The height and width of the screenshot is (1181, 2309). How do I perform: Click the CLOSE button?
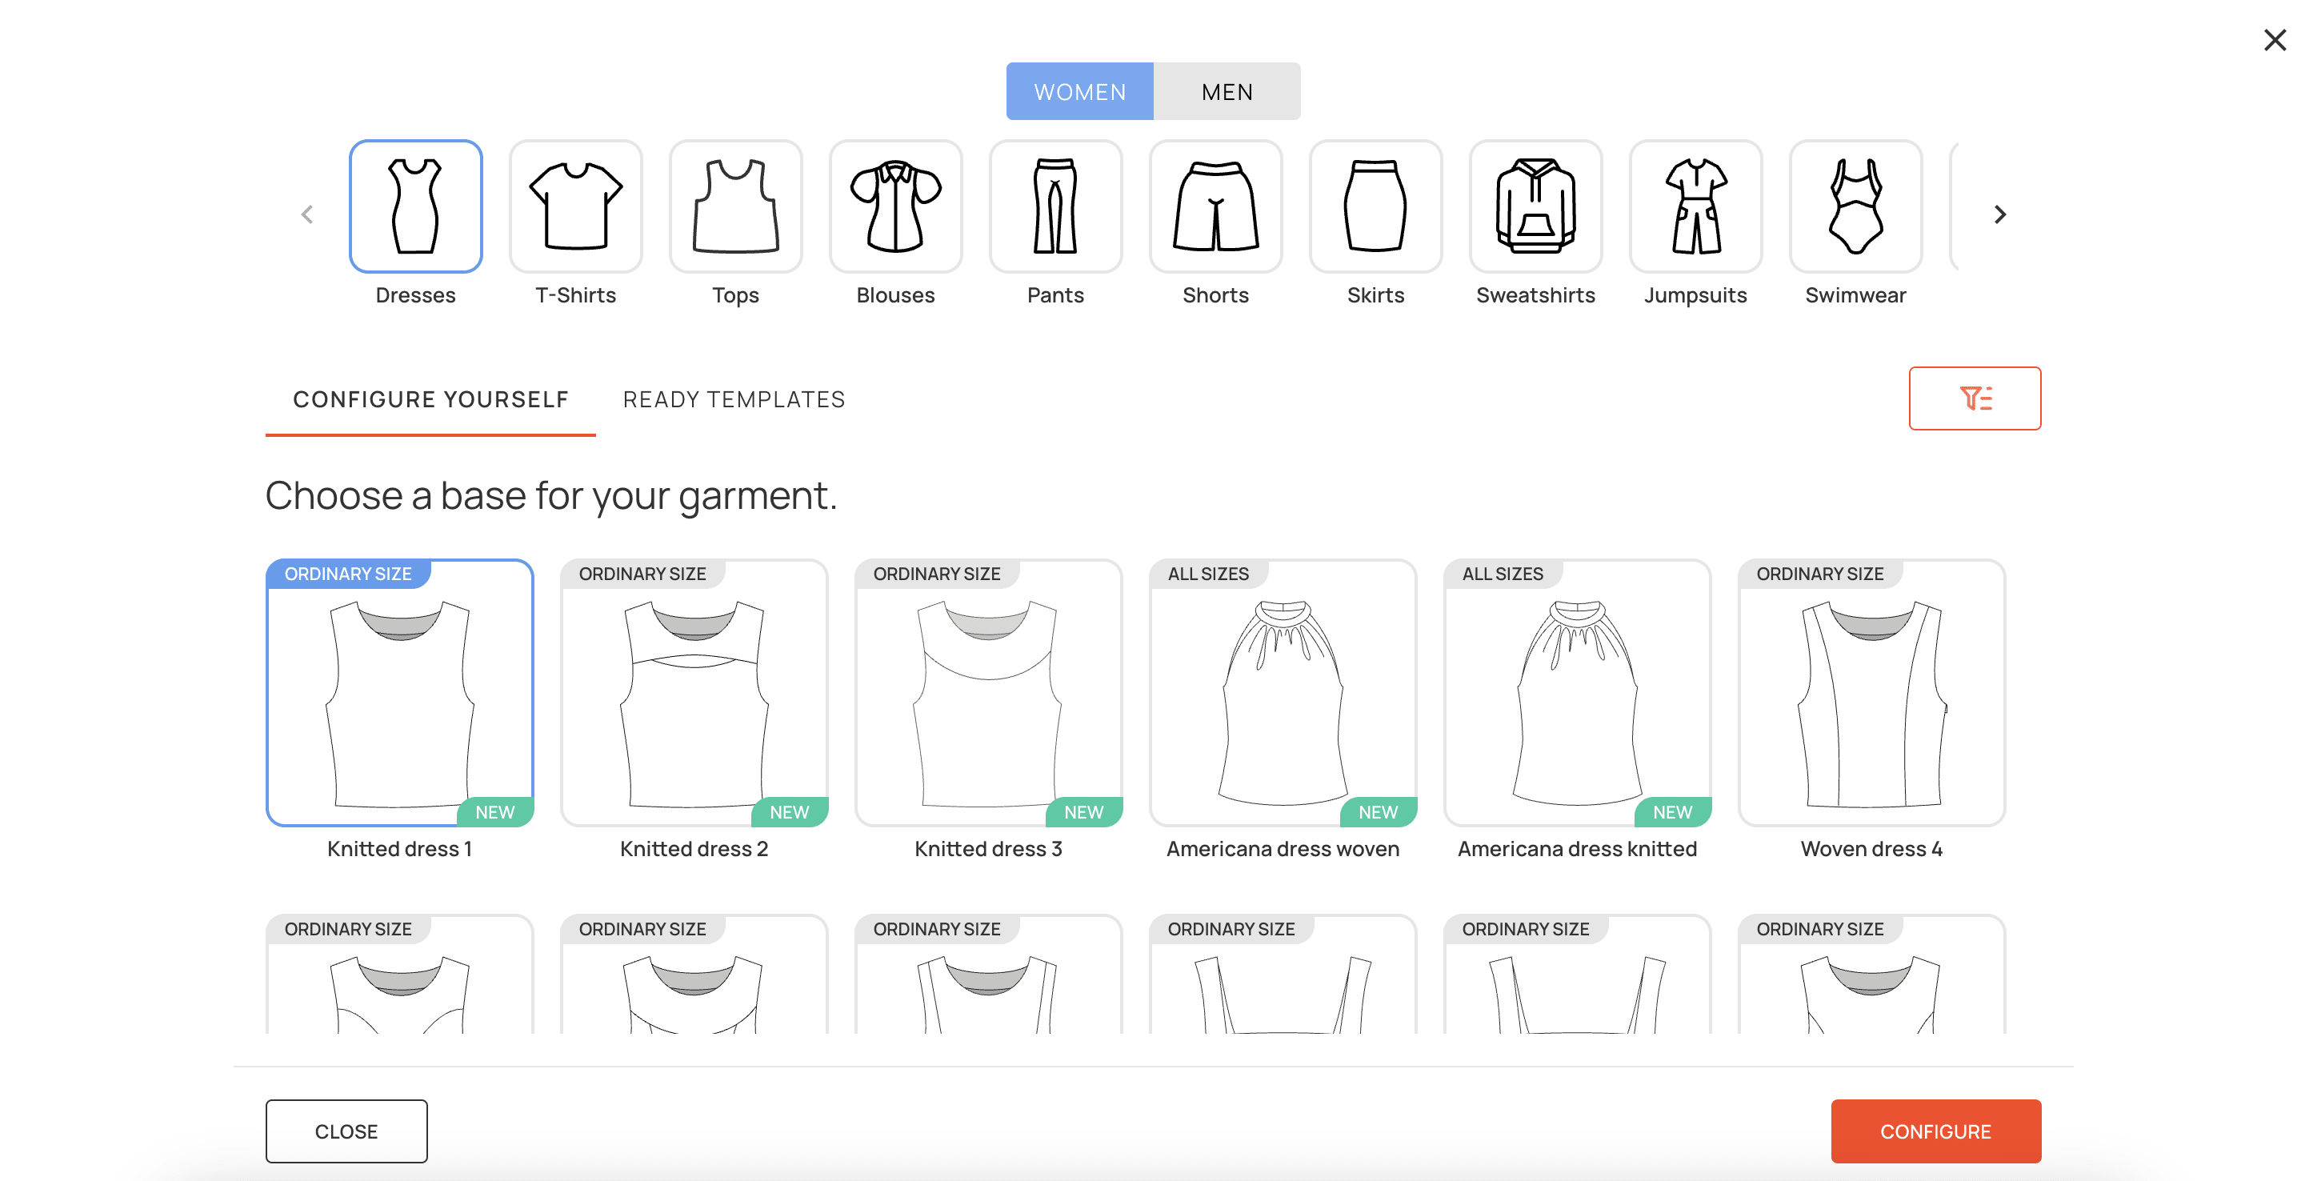[346, 1131]
